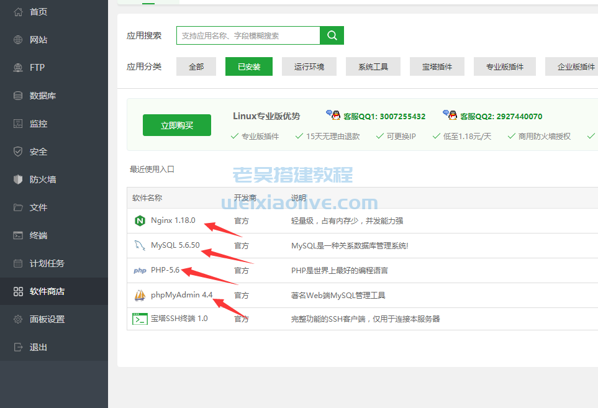
Task: Open the MySQL 5.6.50 software entry
Action: [175, 245]
